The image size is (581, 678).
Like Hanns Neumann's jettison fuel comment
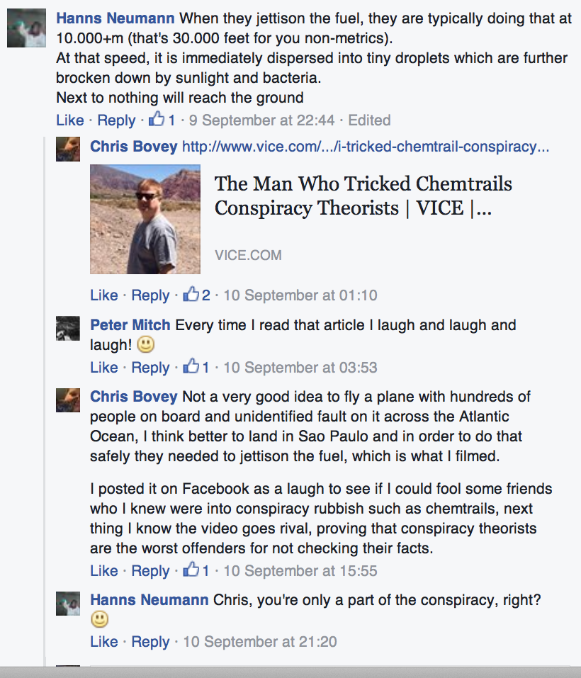(x=69, y=120)
